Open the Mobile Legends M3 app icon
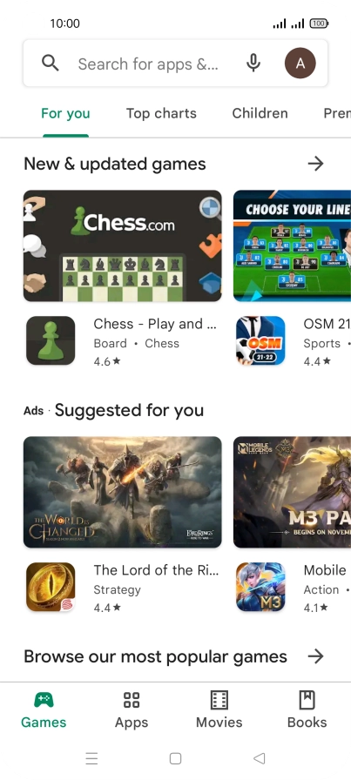The width and height of the screenshot is (351, 780). pyautogui.click(x=260, y=587)
